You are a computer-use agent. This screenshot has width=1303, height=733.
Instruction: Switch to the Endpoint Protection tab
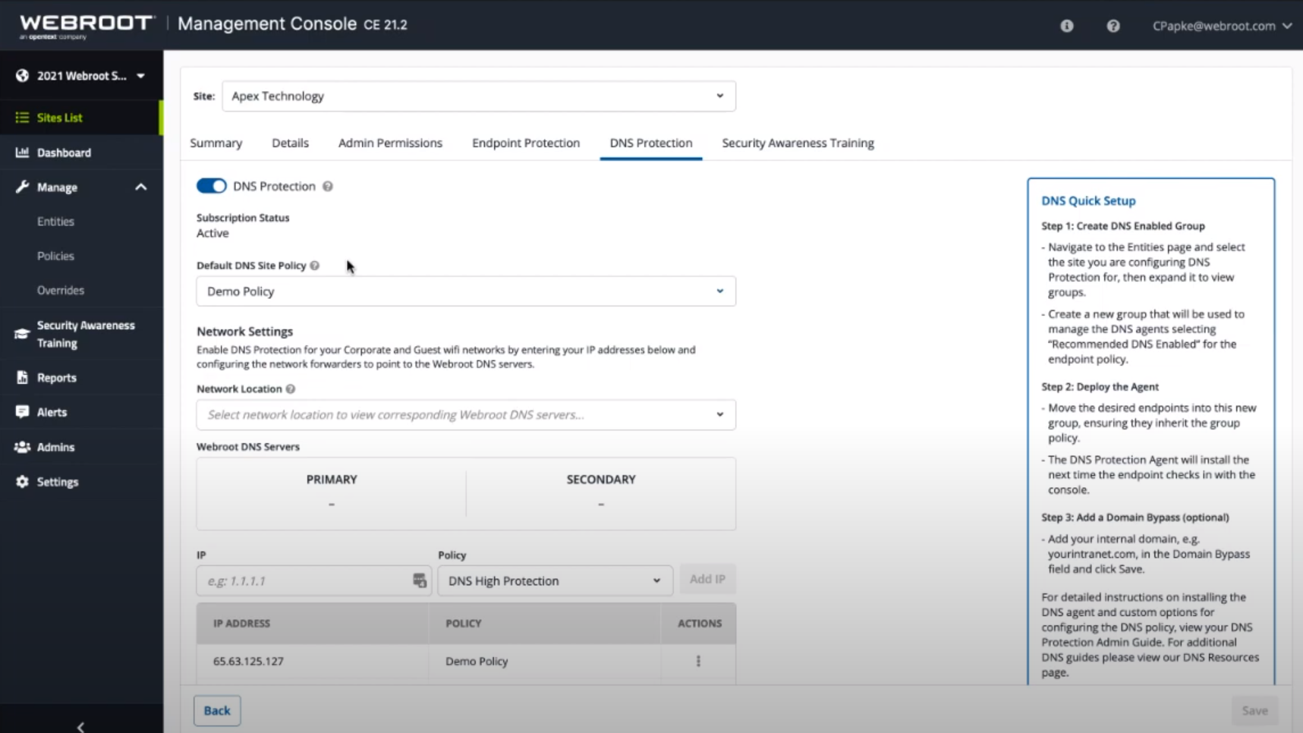coord(525,143)
